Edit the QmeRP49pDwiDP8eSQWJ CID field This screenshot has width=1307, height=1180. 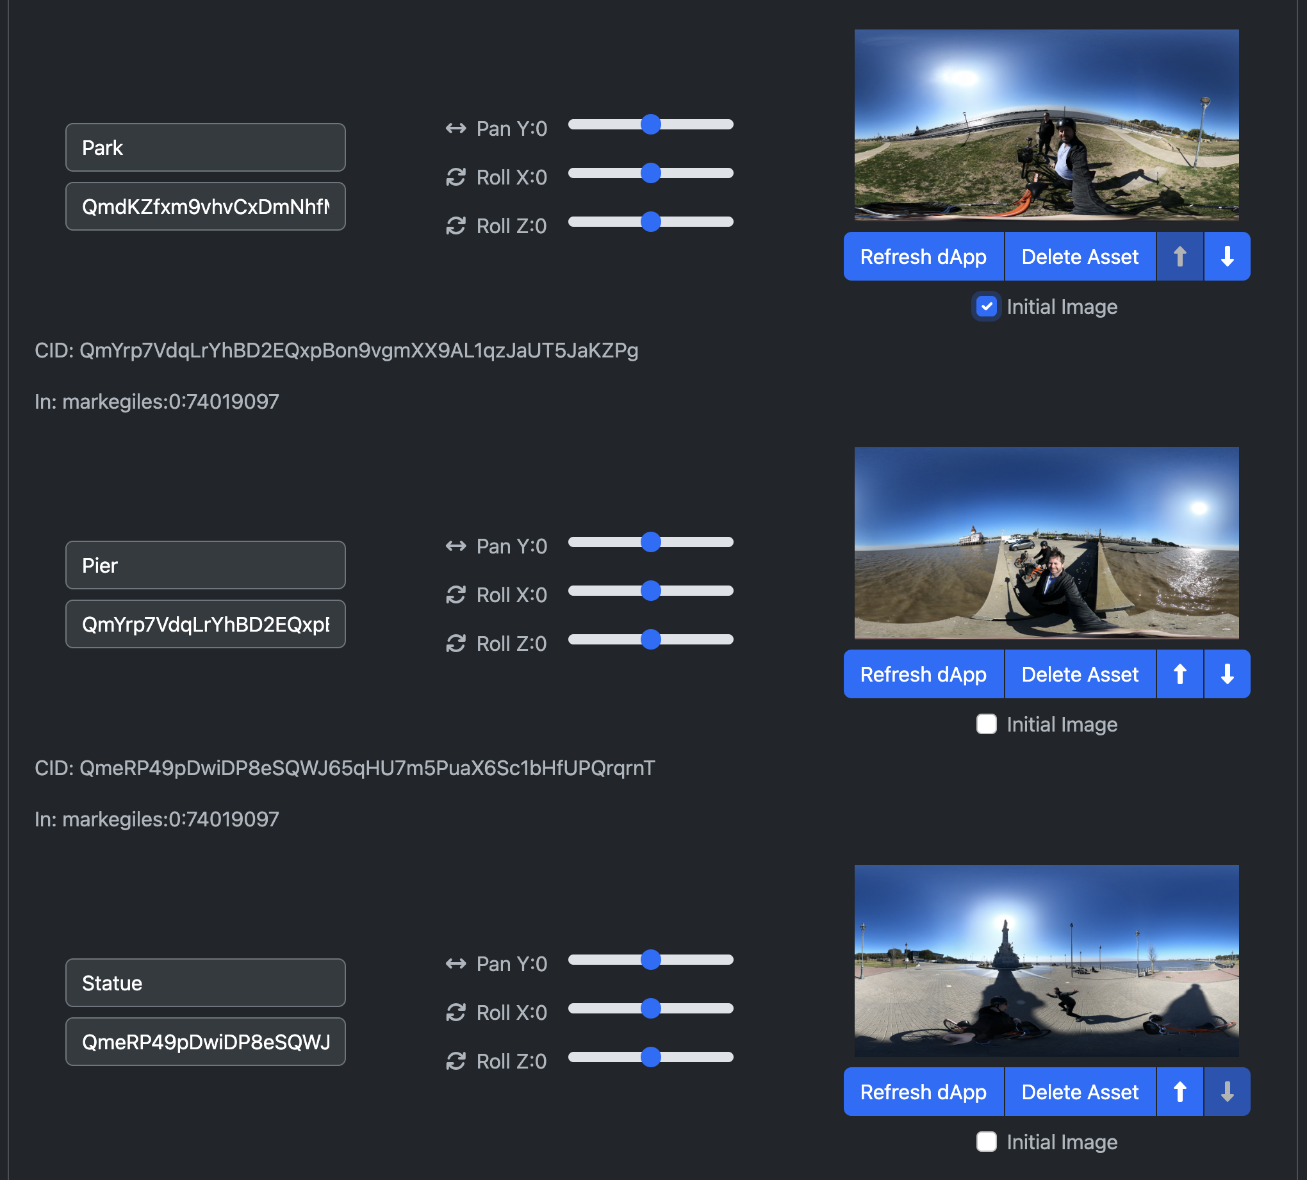pos(206,1041)
